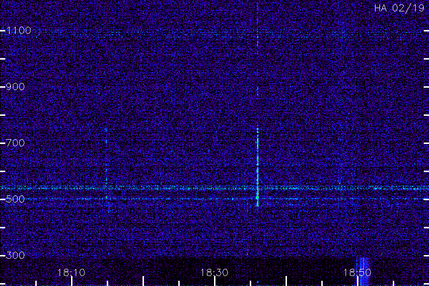Click the HA 02/19 date label
Screen dimensions: 429x286
[399, 8]
